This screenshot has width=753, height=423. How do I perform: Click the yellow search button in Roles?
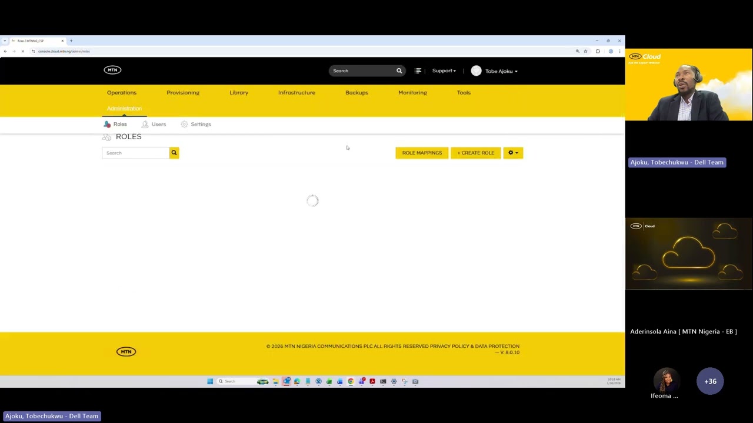point(174,153)
